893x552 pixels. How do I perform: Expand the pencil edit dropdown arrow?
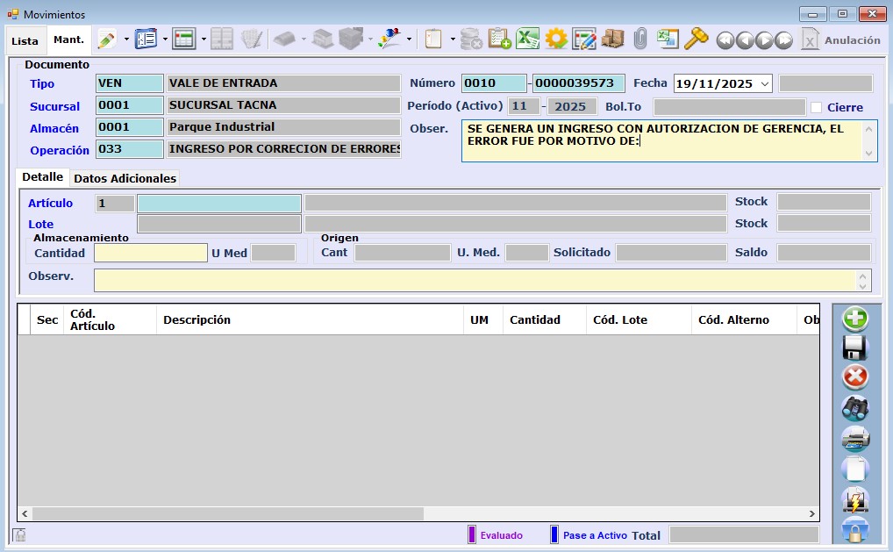click(x=126, y=39)
